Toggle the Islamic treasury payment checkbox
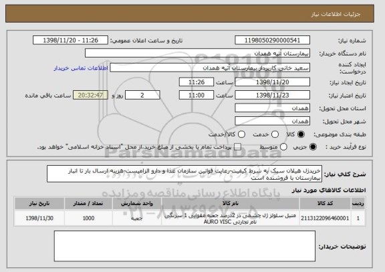 pos(237,147)
